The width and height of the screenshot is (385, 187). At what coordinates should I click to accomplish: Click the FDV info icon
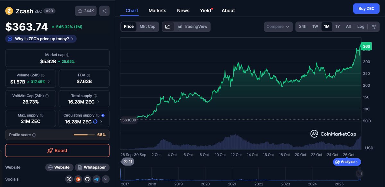click(89, 75)
